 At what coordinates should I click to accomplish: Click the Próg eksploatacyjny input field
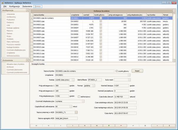(x=62, y=96)
